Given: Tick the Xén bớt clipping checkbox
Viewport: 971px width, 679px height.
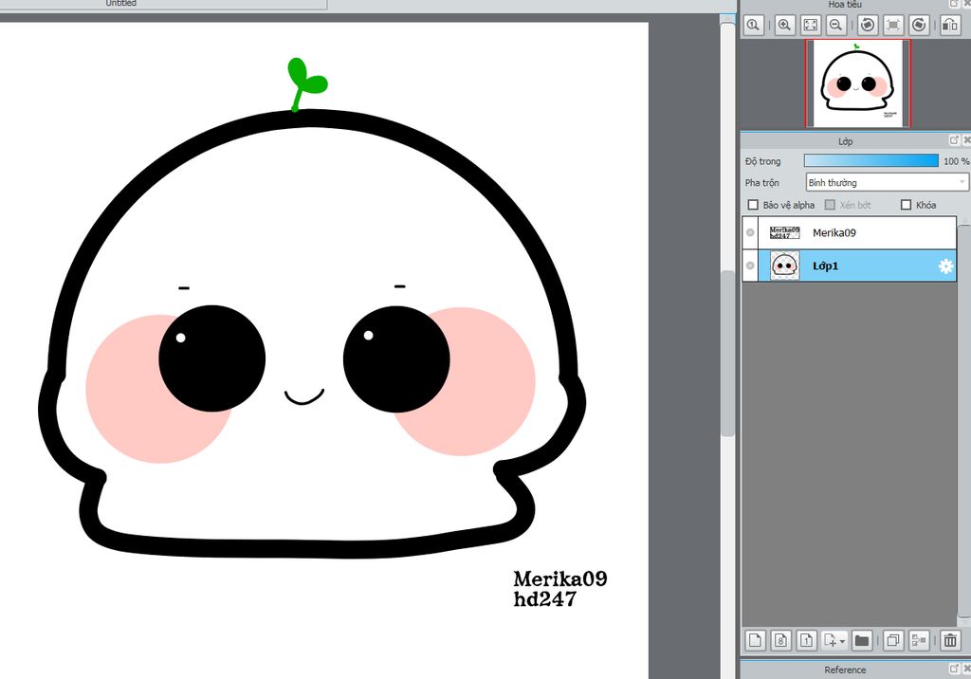Looking at the screenshot, I should [830, 205].
